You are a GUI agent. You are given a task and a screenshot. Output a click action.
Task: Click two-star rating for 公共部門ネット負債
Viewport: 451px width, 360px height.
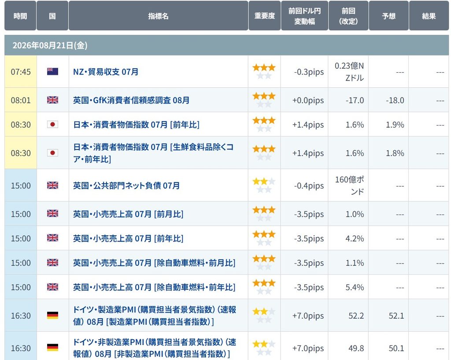pyautogui.click(x=264, y=186)
